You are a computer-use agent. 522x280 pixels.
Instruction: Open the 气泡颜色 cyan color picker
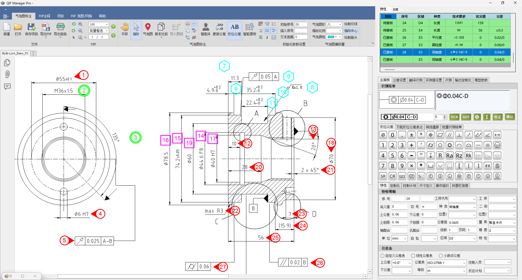(x=334, y=37)
